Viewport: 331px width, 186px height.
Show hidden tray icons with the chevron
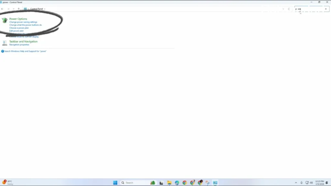click(x=296, y=182)
